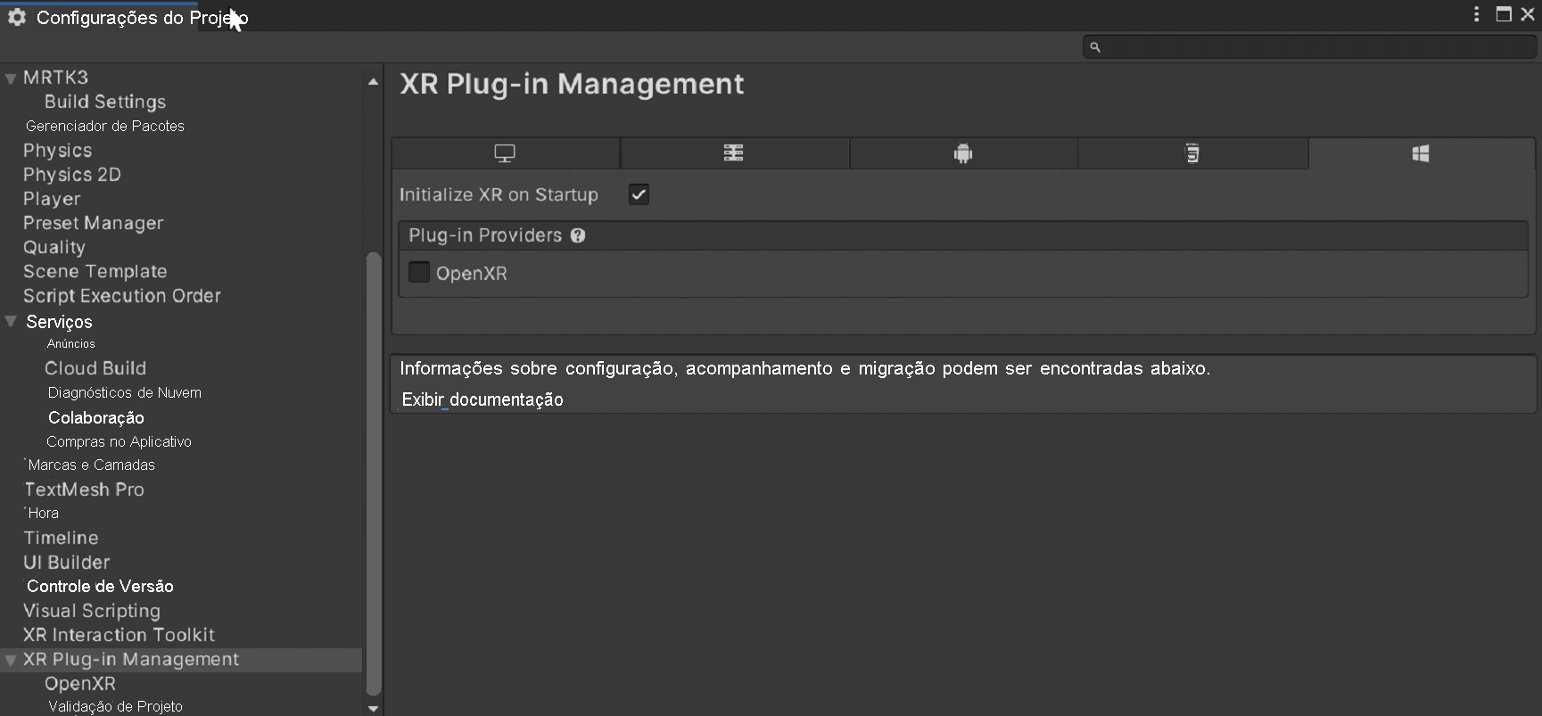The image size is (1542, 716).
Task: Open Build Settings under MRTK3
Action: pos(105,102)
